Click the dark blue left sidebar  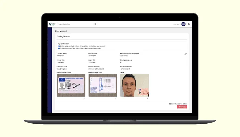click(50, 70)
